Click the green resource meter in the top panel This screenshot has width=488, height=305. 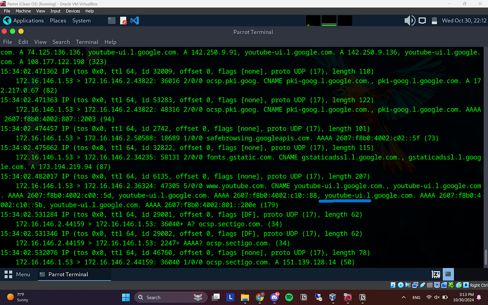click(328, 20)
